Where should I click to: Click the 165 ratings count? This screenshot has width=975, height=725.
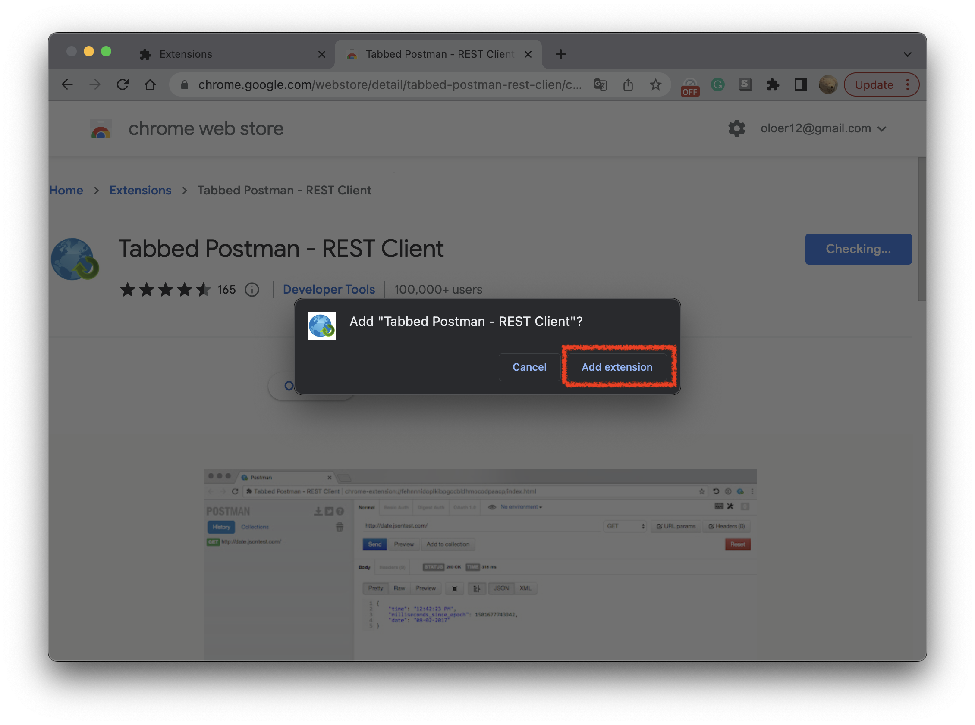226,290
